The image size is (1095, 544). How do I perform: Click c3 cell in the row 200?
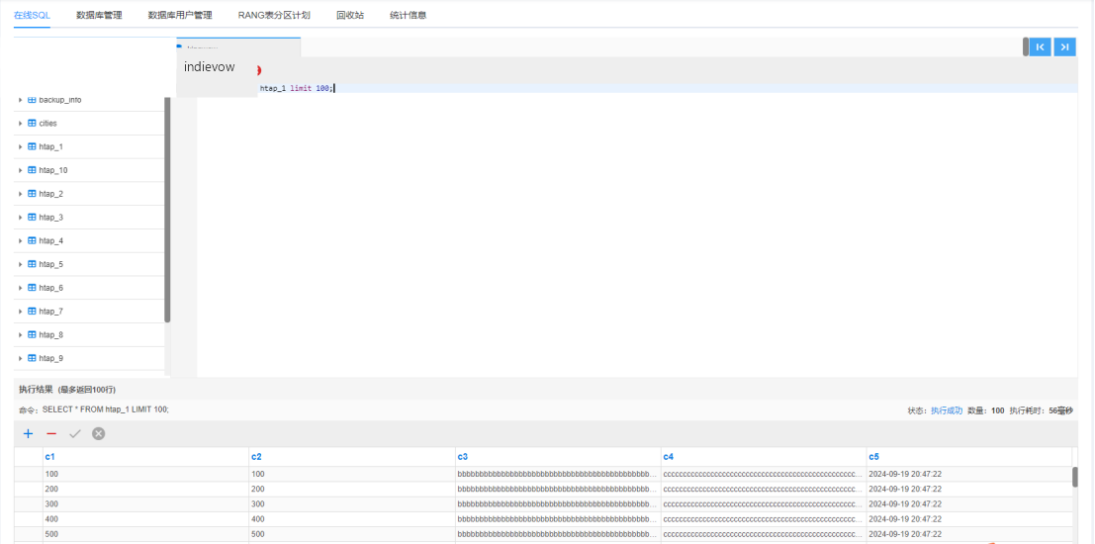[x=557, y=490]
